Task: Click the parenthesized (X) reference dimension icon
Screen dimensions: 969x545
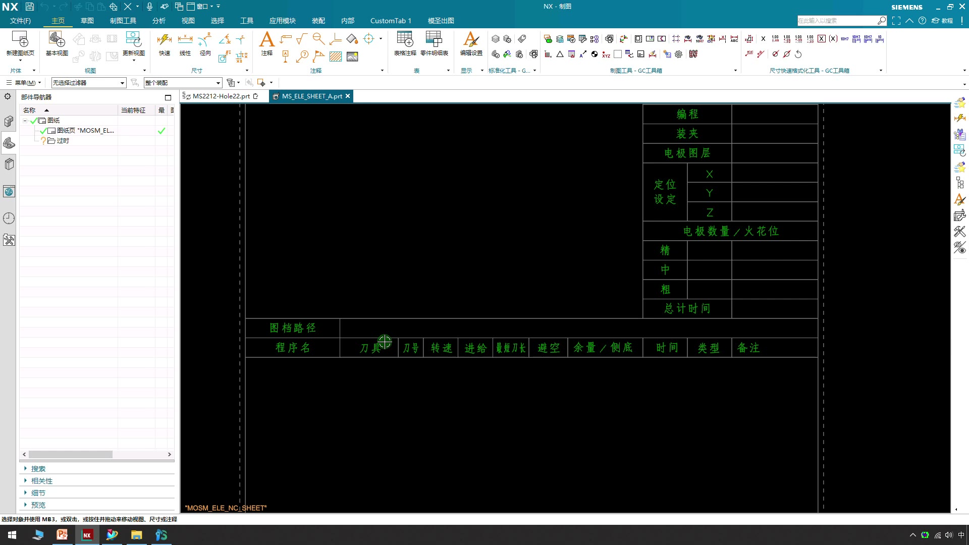Action: point(833,39)
